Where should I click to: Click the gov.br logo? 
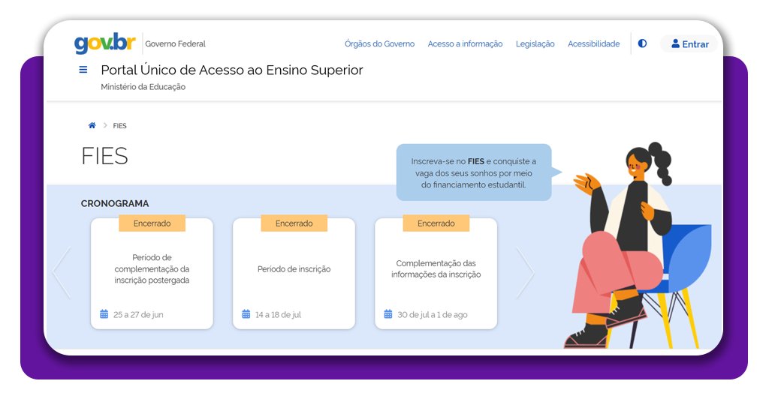tap(104, 43)
